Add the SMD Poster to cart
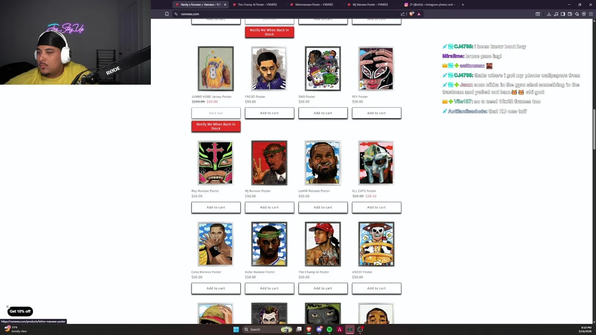596x335 pixels. click(x=323, y=113)
